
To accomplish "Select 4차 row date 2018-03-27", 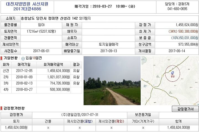I will [x=24, y=89].
